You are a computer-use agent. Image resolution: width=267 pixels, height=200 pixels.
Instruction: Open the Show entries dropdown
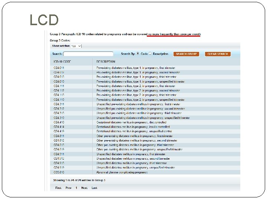(x=76, y=46)
